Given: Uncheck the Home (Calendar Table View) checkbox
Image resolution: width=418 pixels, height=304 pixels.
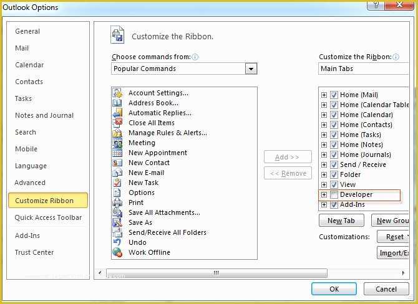Looking at the screenshot, I should pyautogui.click(x=334, y=105).
